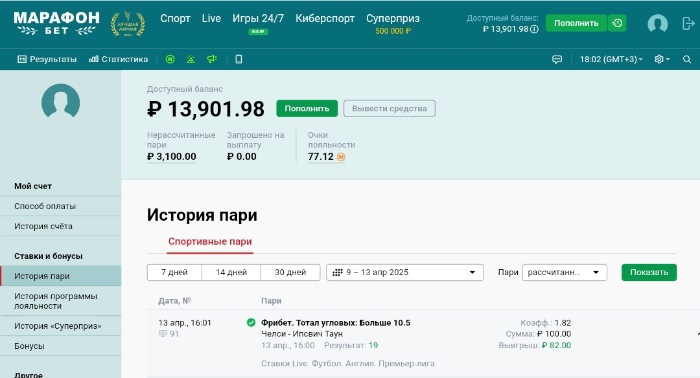Screen dimensions: 700x378
Task: Open the settings gear dropdown
Action: coord(662,60)
